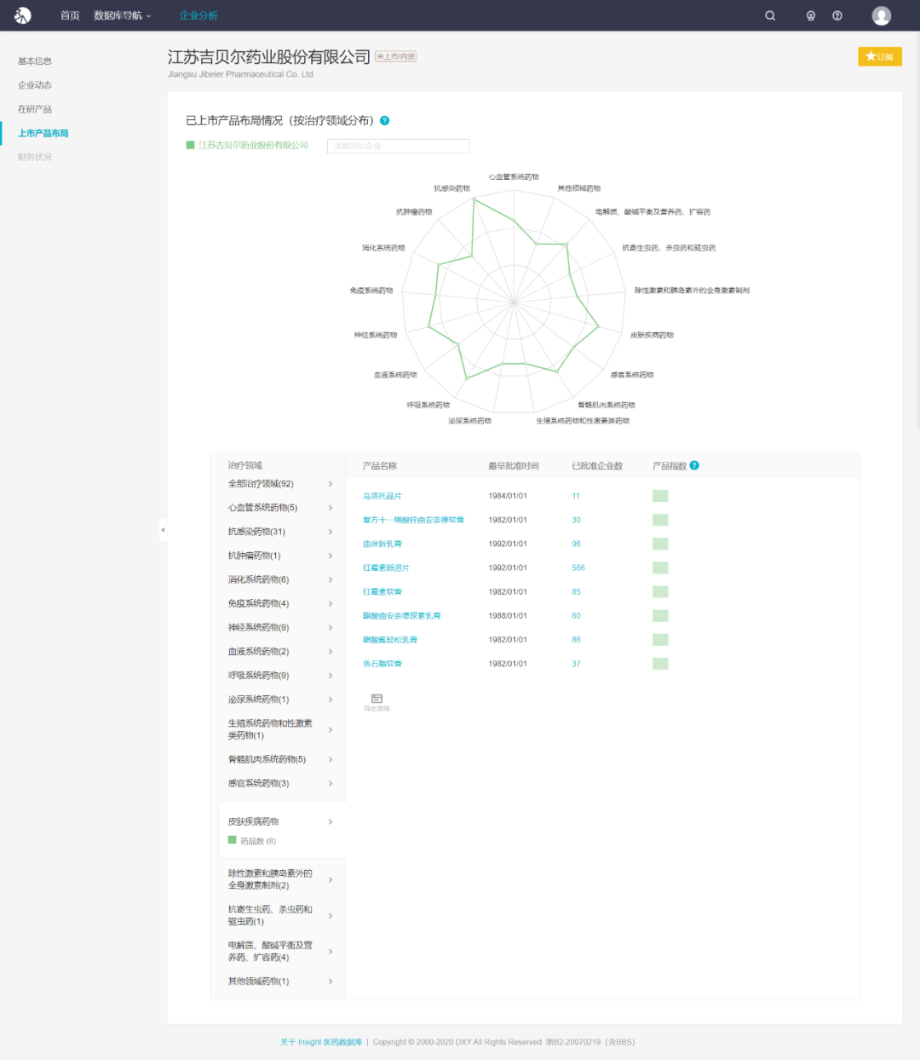
Task: Open 企业动态 in the left sidebar
Action: (x=35, y=85)
